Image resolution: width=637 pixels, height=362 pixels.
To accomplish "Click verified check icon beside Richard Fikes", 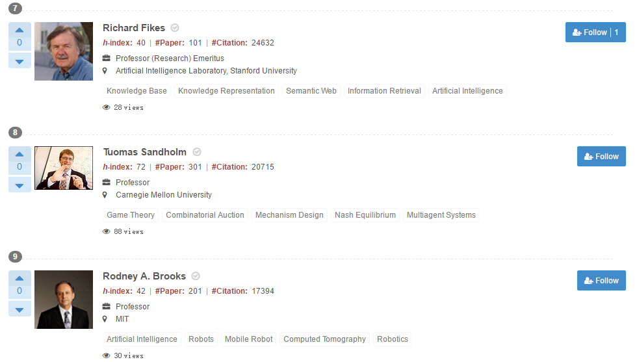I will pyautogui.click(x=175, y=28).
